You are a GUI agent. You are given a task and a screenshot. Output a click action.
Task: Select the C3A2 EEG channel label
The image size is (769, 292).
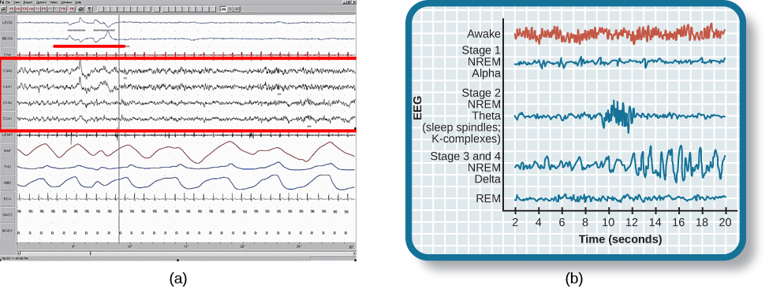[7, 71]
